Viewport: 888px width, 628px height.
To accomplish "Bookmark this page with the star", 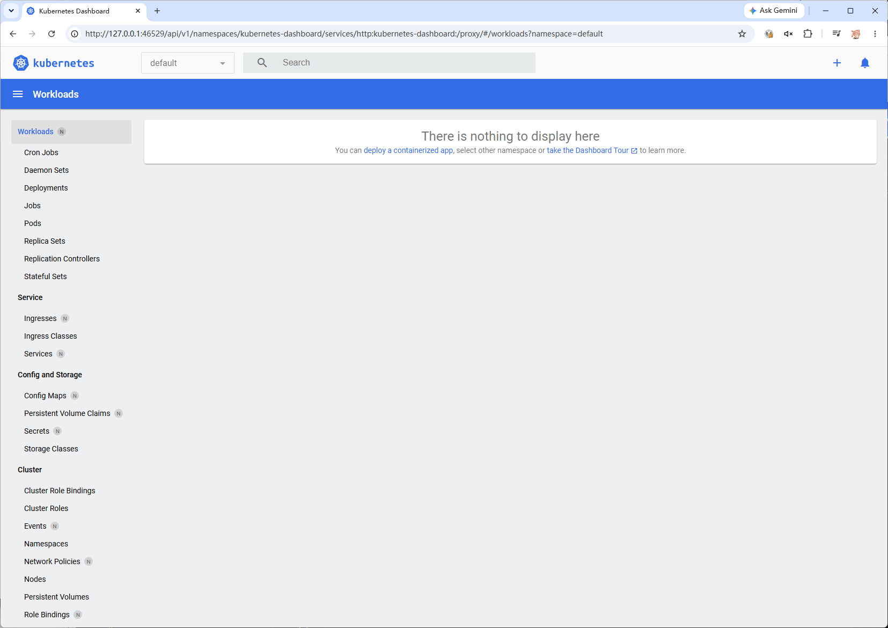I will pos(742,34).
